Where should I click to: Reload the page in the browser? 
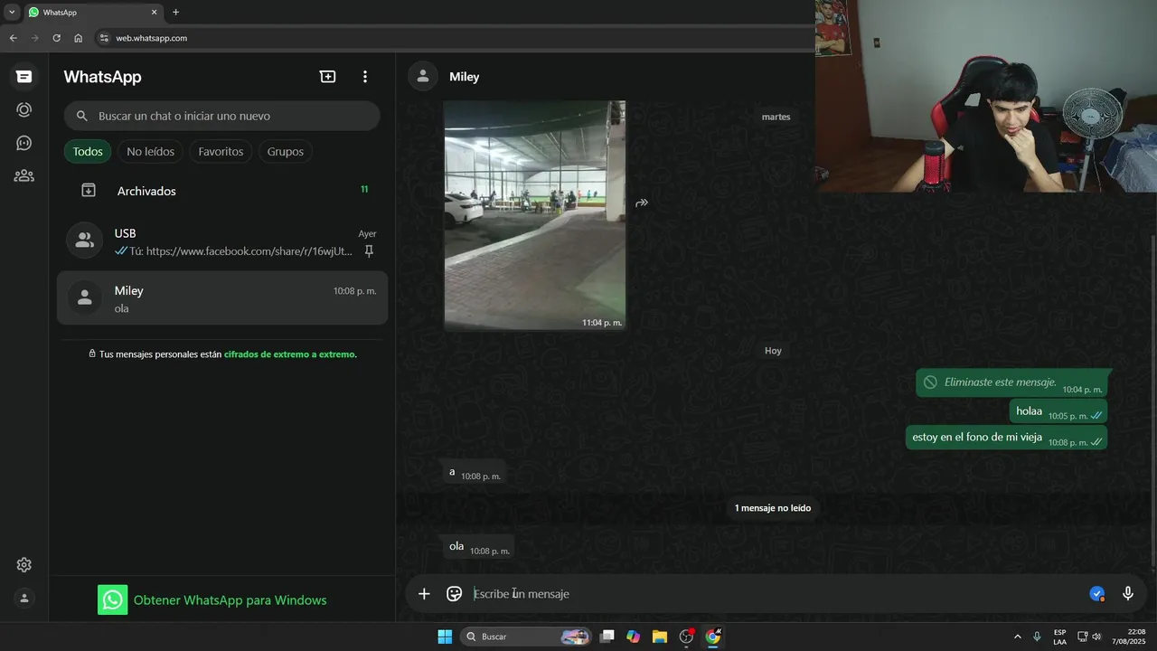click(56, 38)
